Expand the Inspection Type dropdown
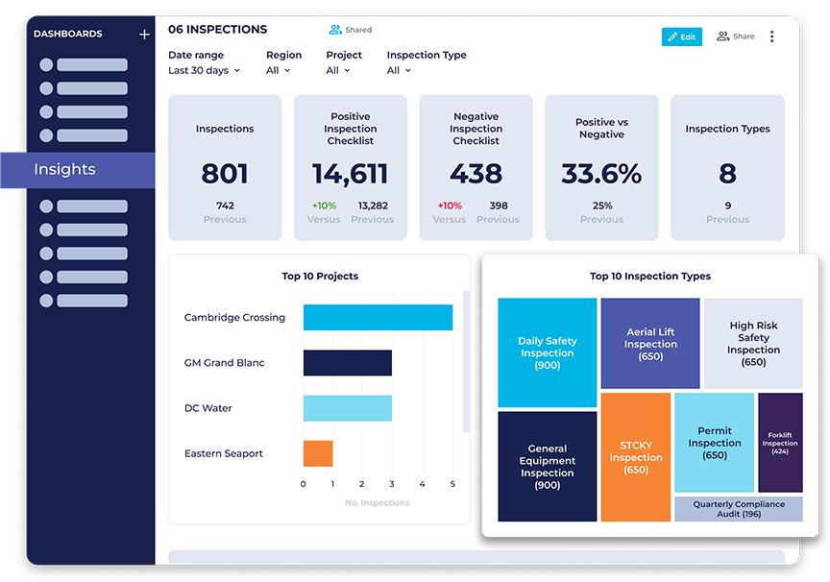 tap(399, 70)
